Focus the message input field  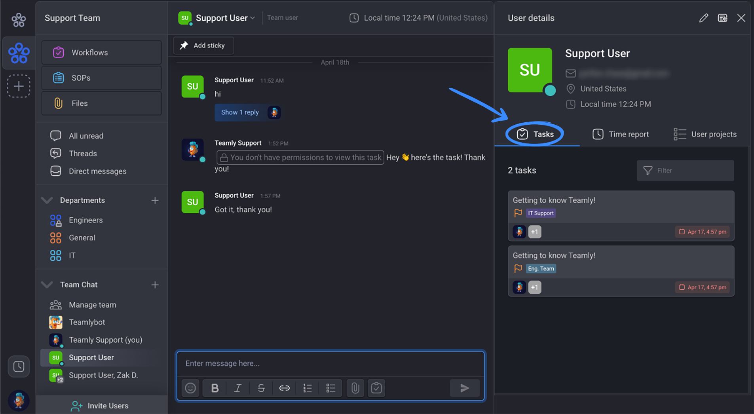pos(330,363)
